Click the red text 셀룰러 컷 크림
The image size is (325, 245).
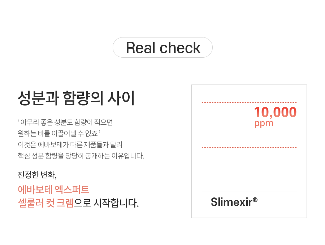point(46,203)
